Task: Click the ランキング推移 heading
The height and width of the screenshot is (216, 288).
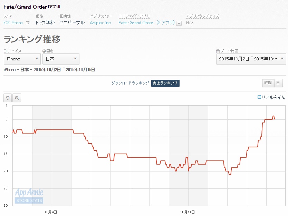Action: pyautogui.click(x=32, y=39)
